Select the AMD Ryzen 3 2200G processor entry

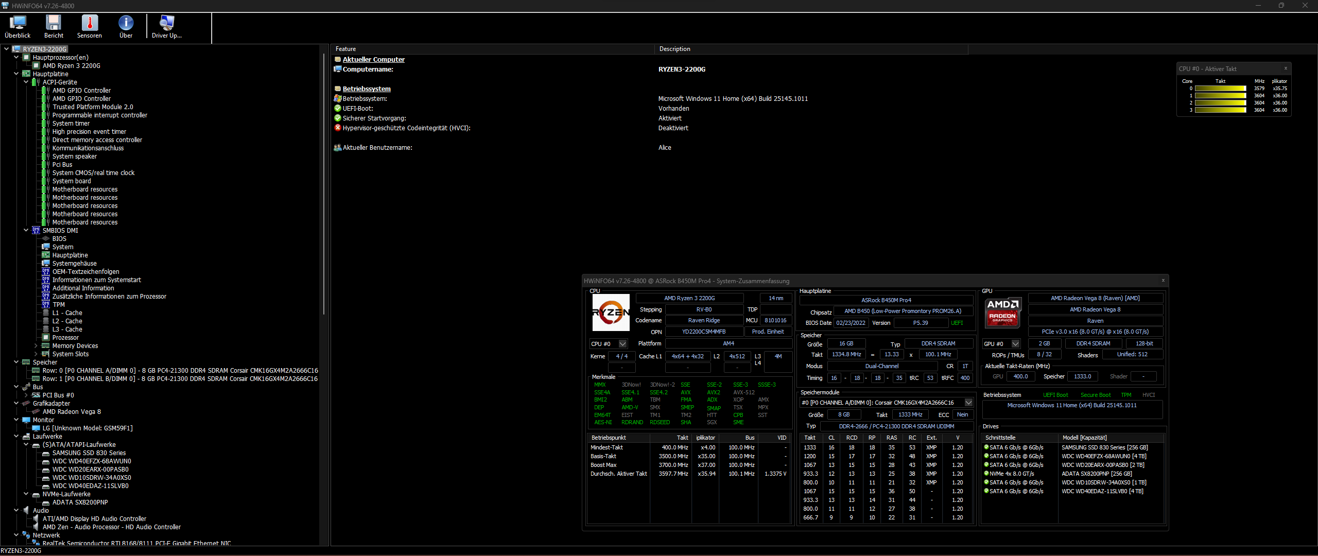71,66
